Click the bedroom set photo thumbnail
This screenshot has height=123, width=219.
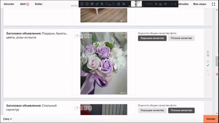(104, 110)
